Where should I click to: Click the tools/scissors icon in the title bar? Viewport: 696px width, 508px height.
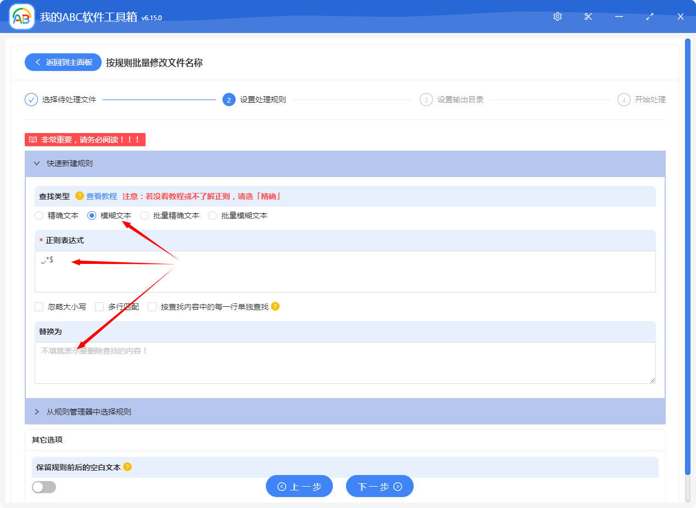[588, 16]
